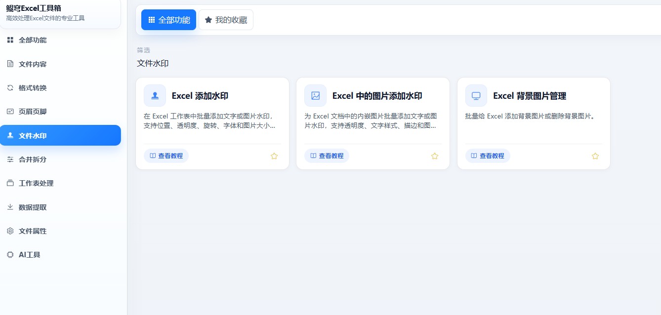Switch to the 我的收藏 tab
661x315 pixels.
tap(226, 20)
